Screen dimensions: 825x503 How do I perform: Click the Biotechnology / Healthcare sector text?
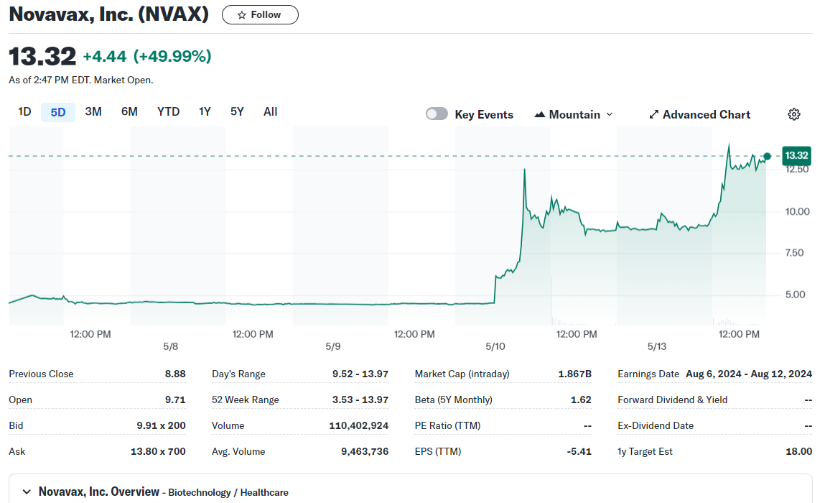coord(228,492)
